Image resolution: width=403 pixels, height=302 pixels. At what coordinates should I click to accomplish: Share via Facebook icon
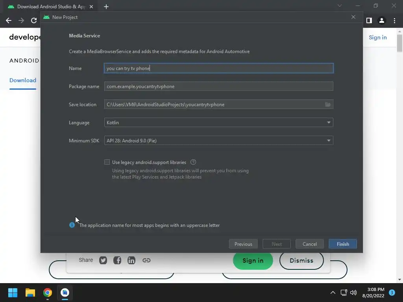(117, 260)
